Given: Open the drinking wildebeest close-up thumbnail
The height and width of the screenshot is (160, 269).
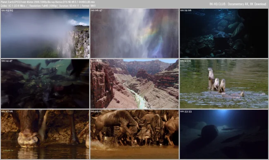Looking at the screenshot, I should coord(45,134).
